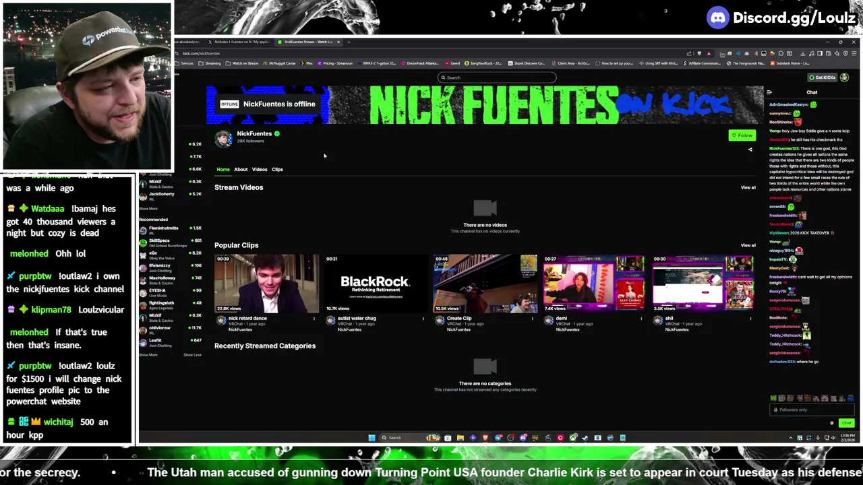Image resolution: width=863 pixels, height=485 pixels.
Task: Click Show Less in Recommended list
Action: [192, 355]
